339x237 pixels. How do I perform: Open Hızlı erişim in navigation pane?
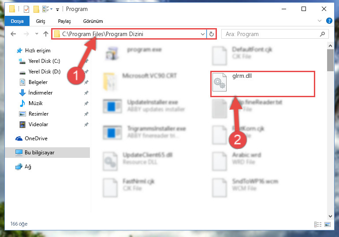click(x=34, y=51)
